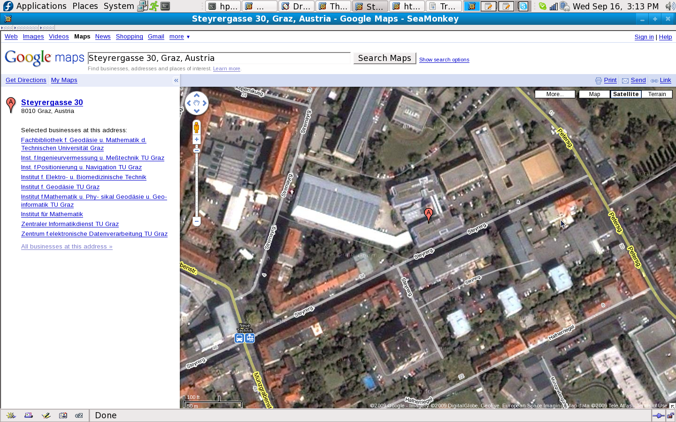Drop the Street View pegman icon
The width and height of the screenshot is (676, 422).
pyautogui.click(x=197, y=127)
